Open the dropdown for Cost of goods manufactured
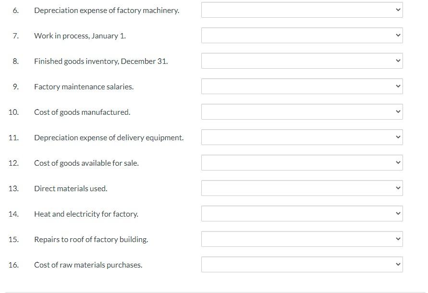 tap(302, 112)
